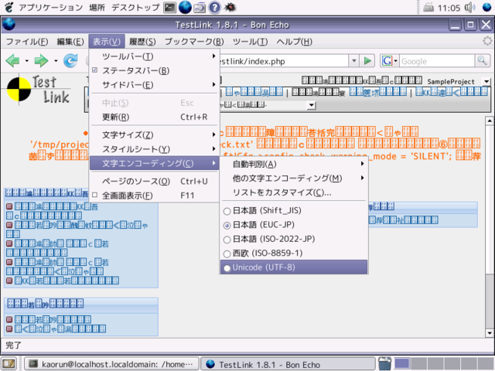Open 場所 places menu
The width and height of the screenshot is (495, 371).
pyautogui.click(x=97, y=7)
